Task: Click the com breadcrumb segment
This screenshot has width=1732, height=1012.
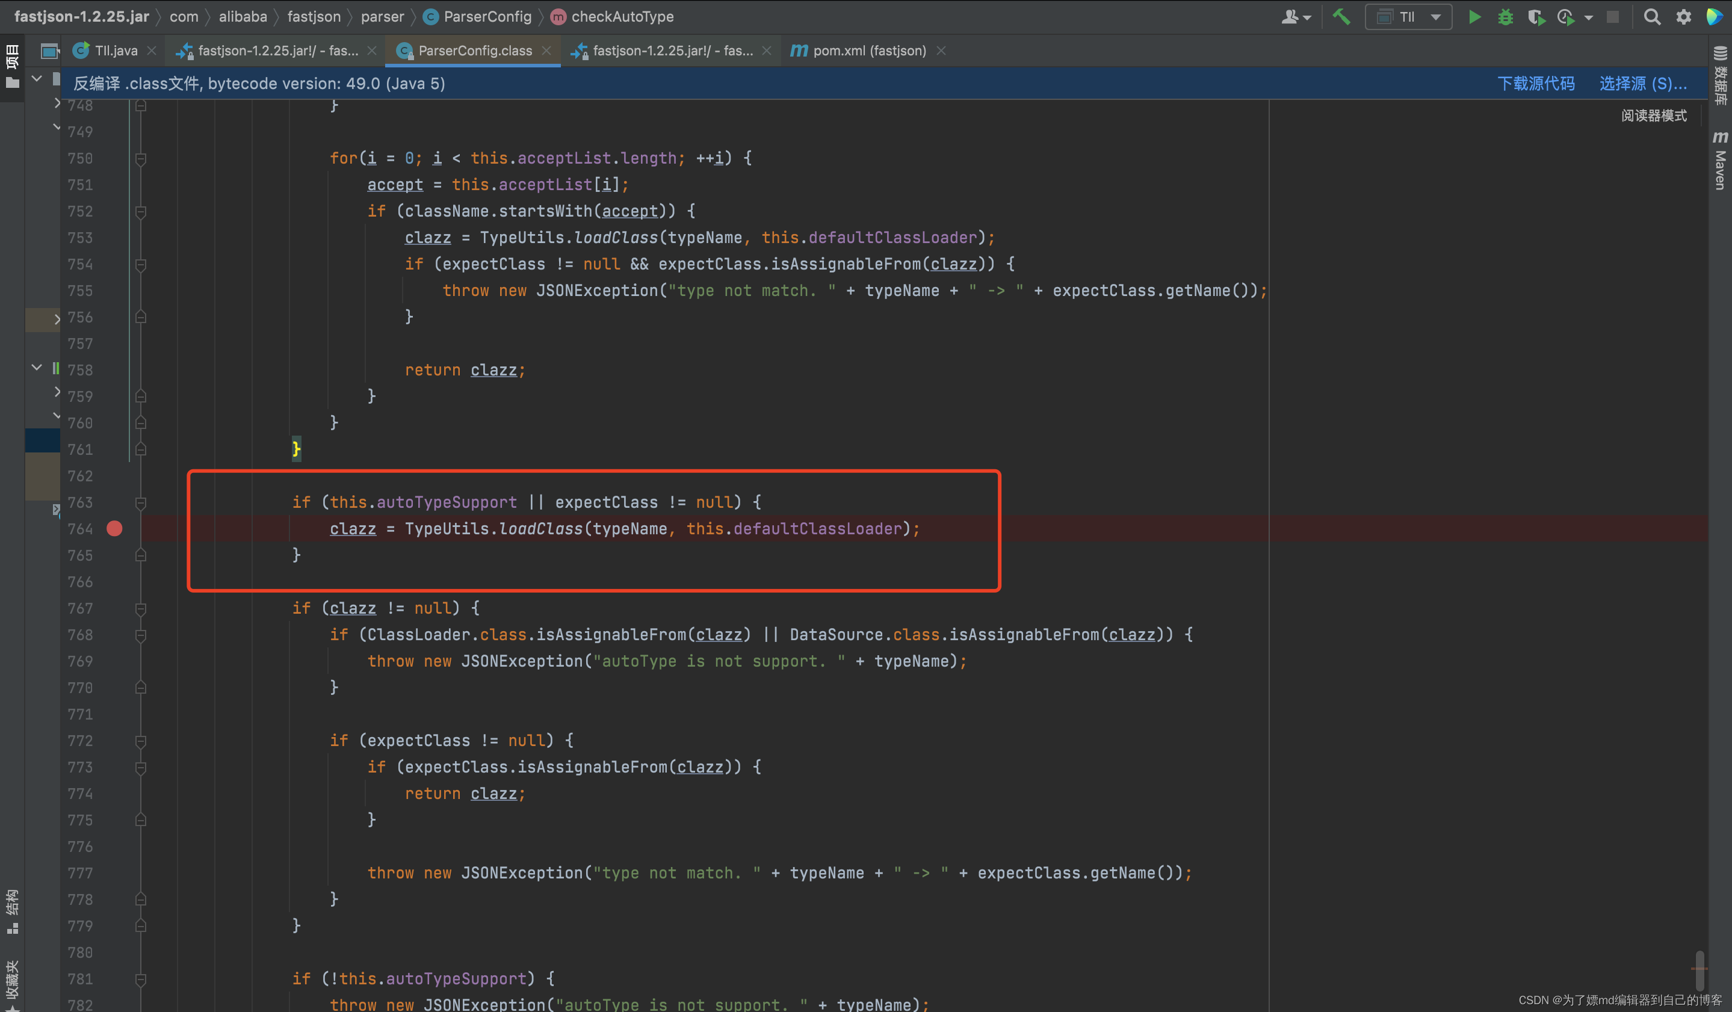Action: tap(184, 16)
